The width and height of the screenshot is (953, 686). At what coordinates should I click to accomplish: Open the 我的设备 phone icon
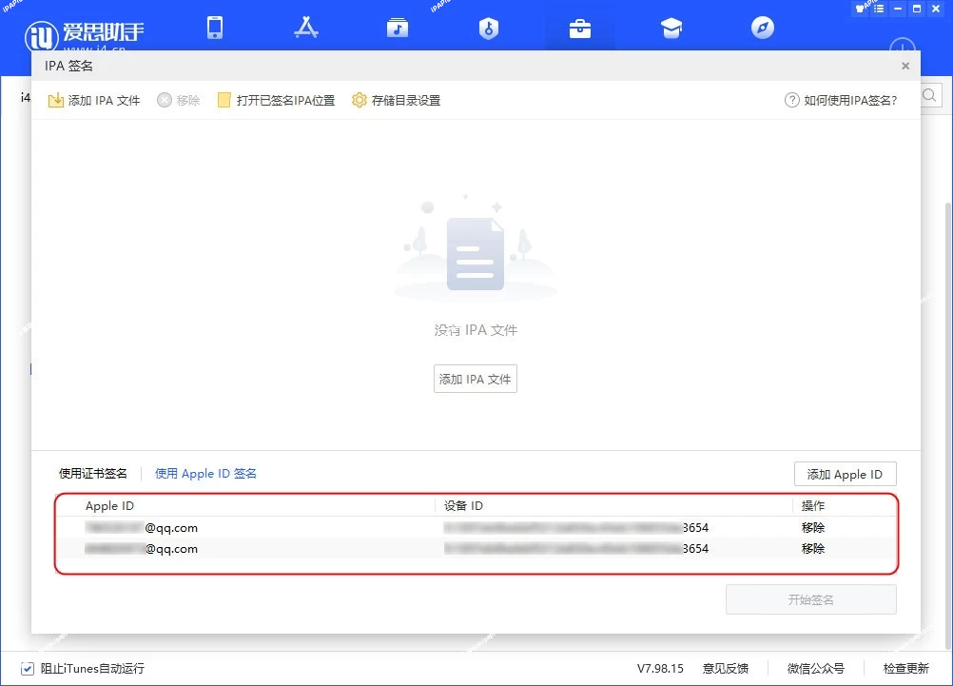(215, 28)
